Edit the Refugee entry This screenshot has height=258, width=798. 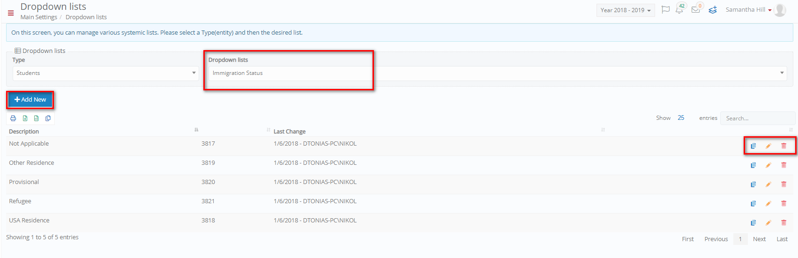[768, 204]
